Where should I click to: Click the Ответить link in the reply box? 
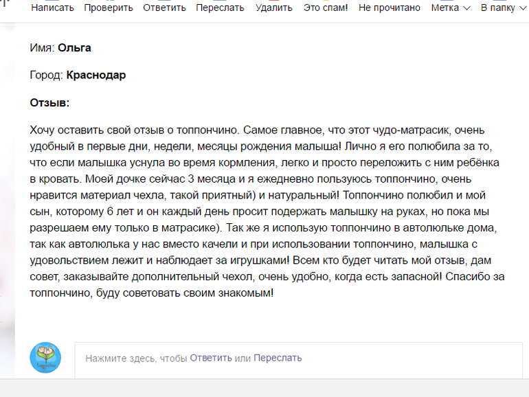coord(211,358)
